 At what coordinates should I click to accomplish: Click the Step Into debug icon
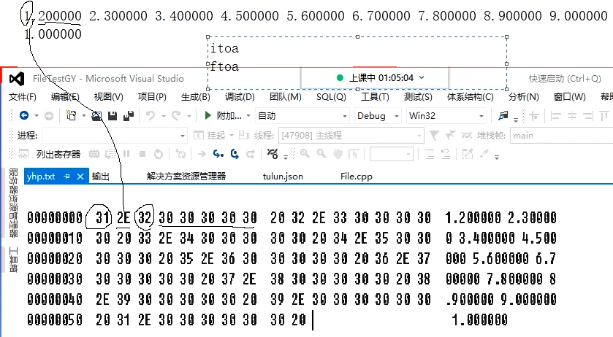tap(218, 154)
